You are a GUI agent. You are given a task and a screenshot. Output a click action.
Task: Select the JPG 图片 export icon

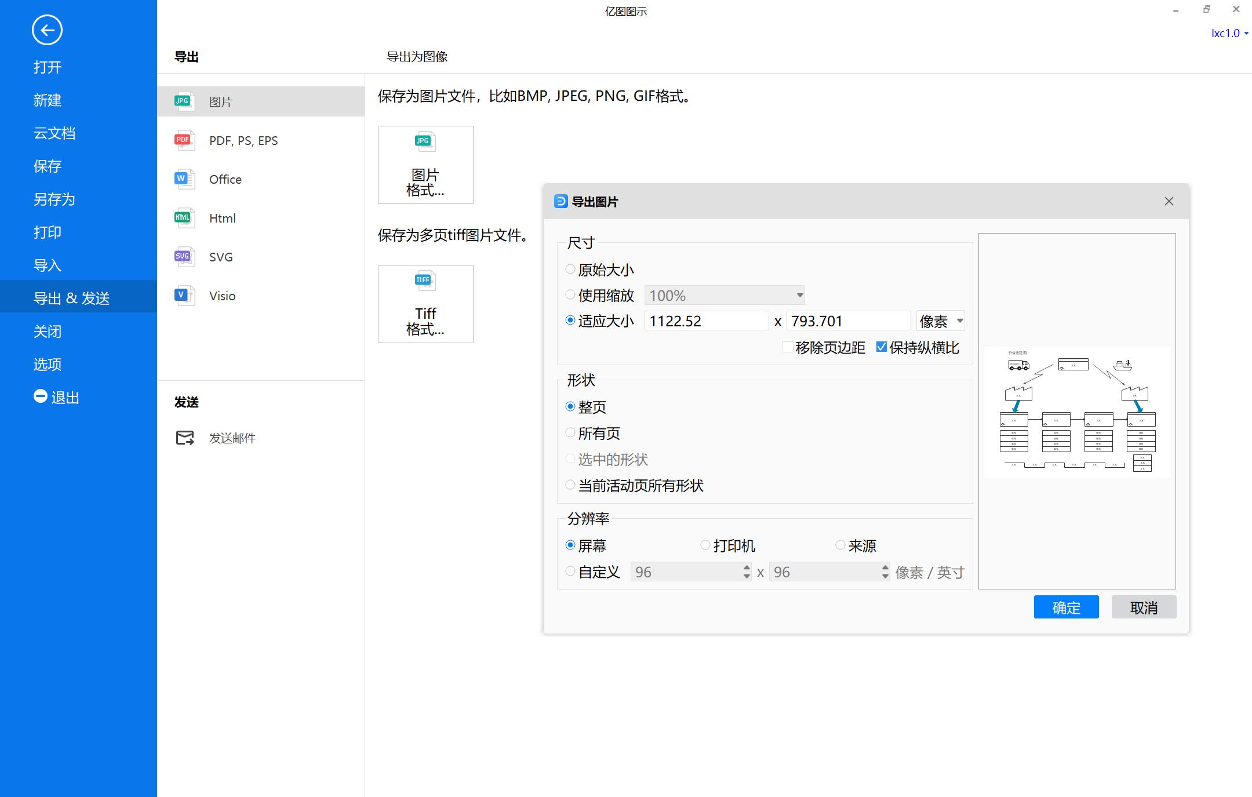(184, 101)
